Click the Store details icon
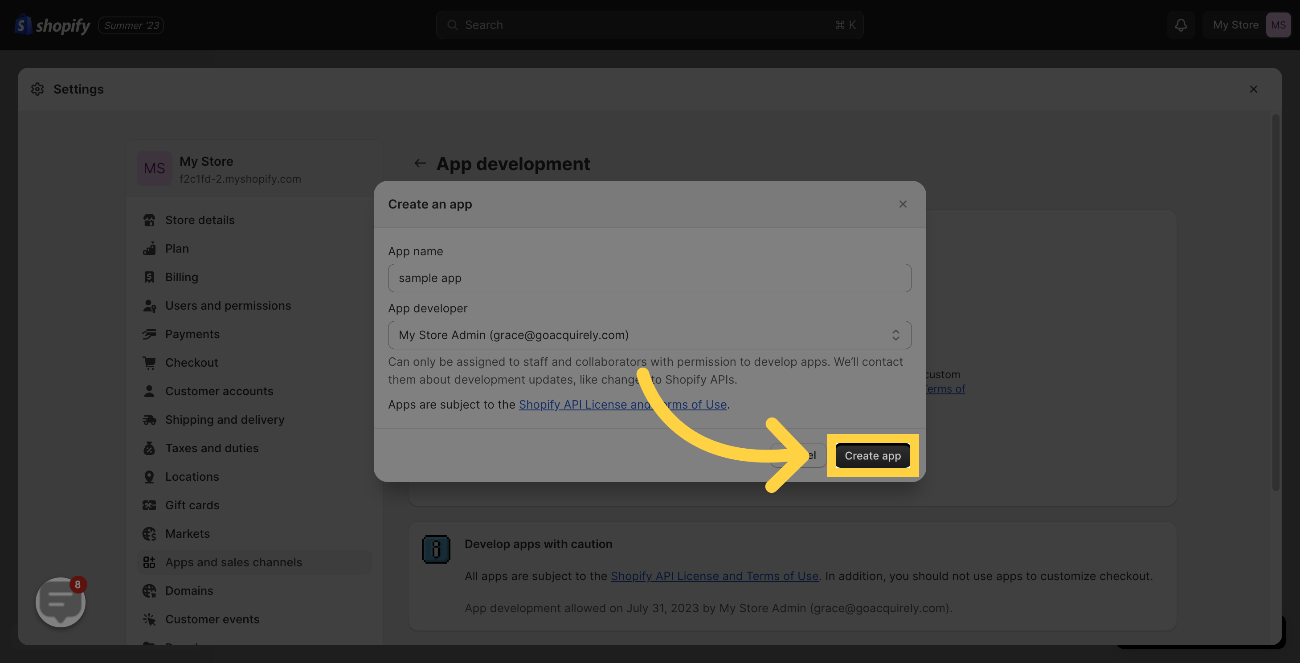The height and width of the screenshot is (663, 1300). pos(149,221)
